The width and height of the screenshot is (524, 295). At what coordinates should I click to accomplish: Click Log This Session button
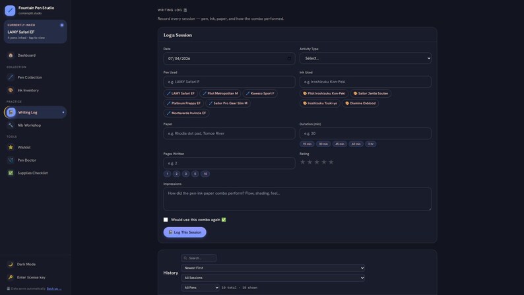(x=185, y=232)
